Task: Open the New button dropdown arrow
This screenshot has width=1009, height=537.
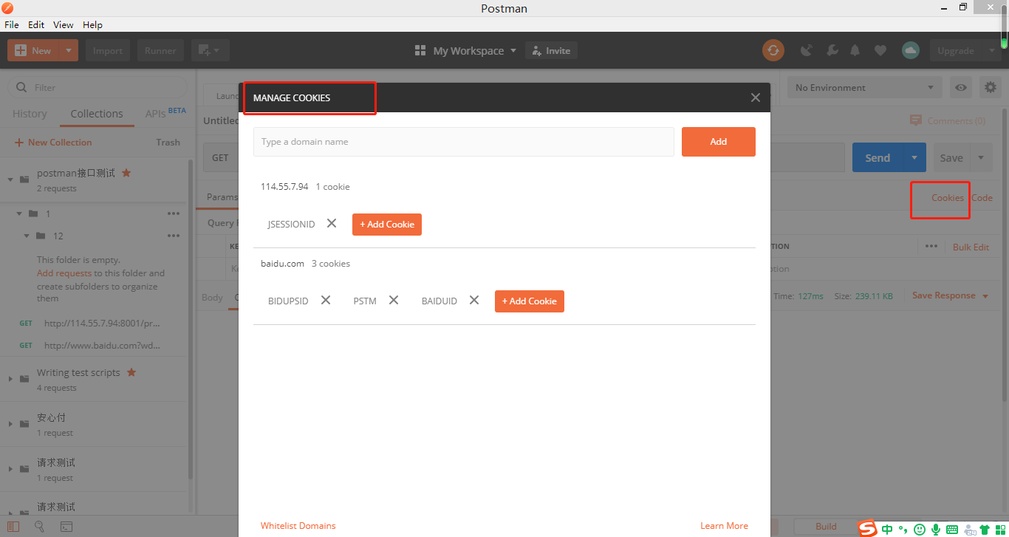Action: point(68,50)
